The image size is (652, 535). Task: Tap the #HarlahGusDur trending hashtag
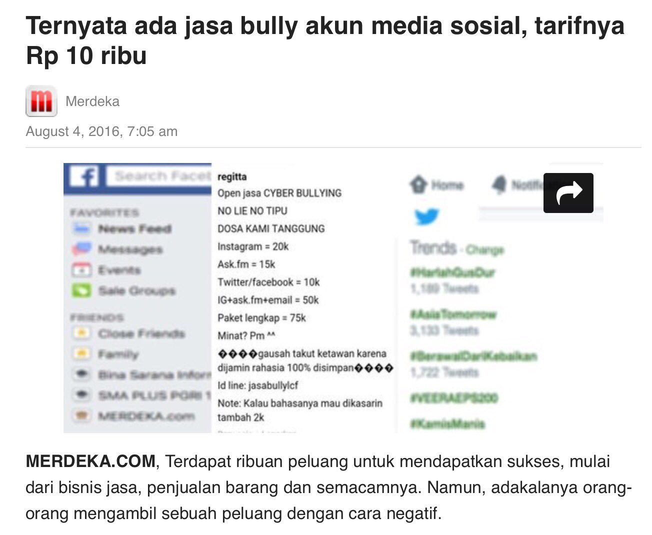point(452,273)
